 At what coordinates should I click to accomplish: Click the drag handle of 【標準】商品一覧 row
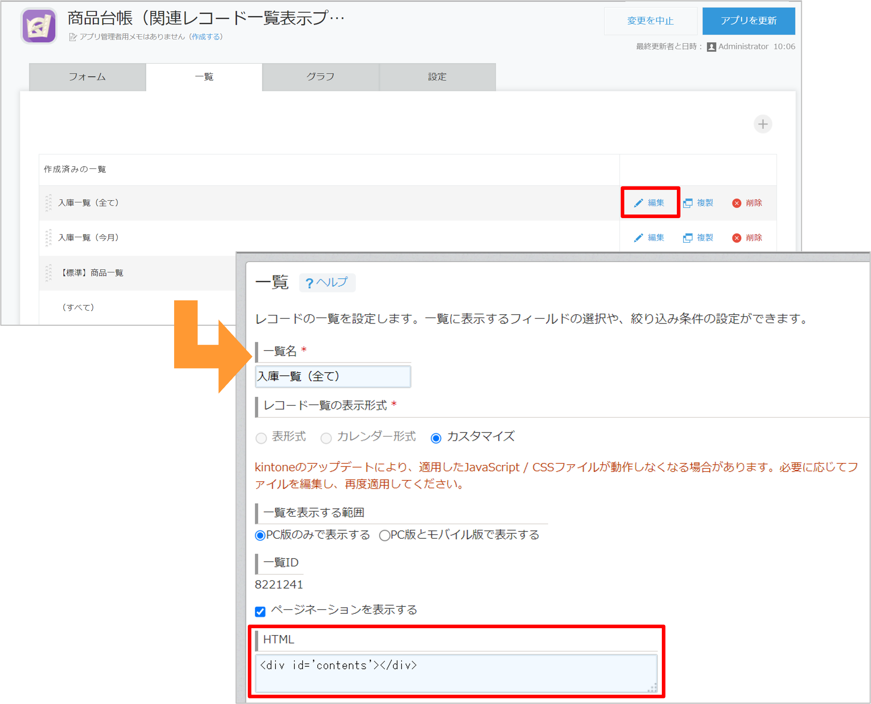pos(48,273)
